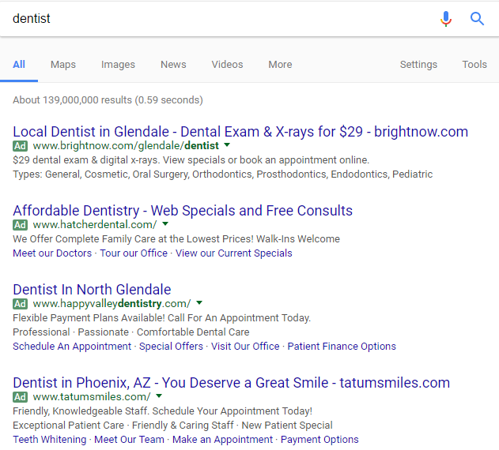Click the Types: General, Cosmetic line
The height and width of the screenshot is (450, 499).
click(x=223, y=174)
